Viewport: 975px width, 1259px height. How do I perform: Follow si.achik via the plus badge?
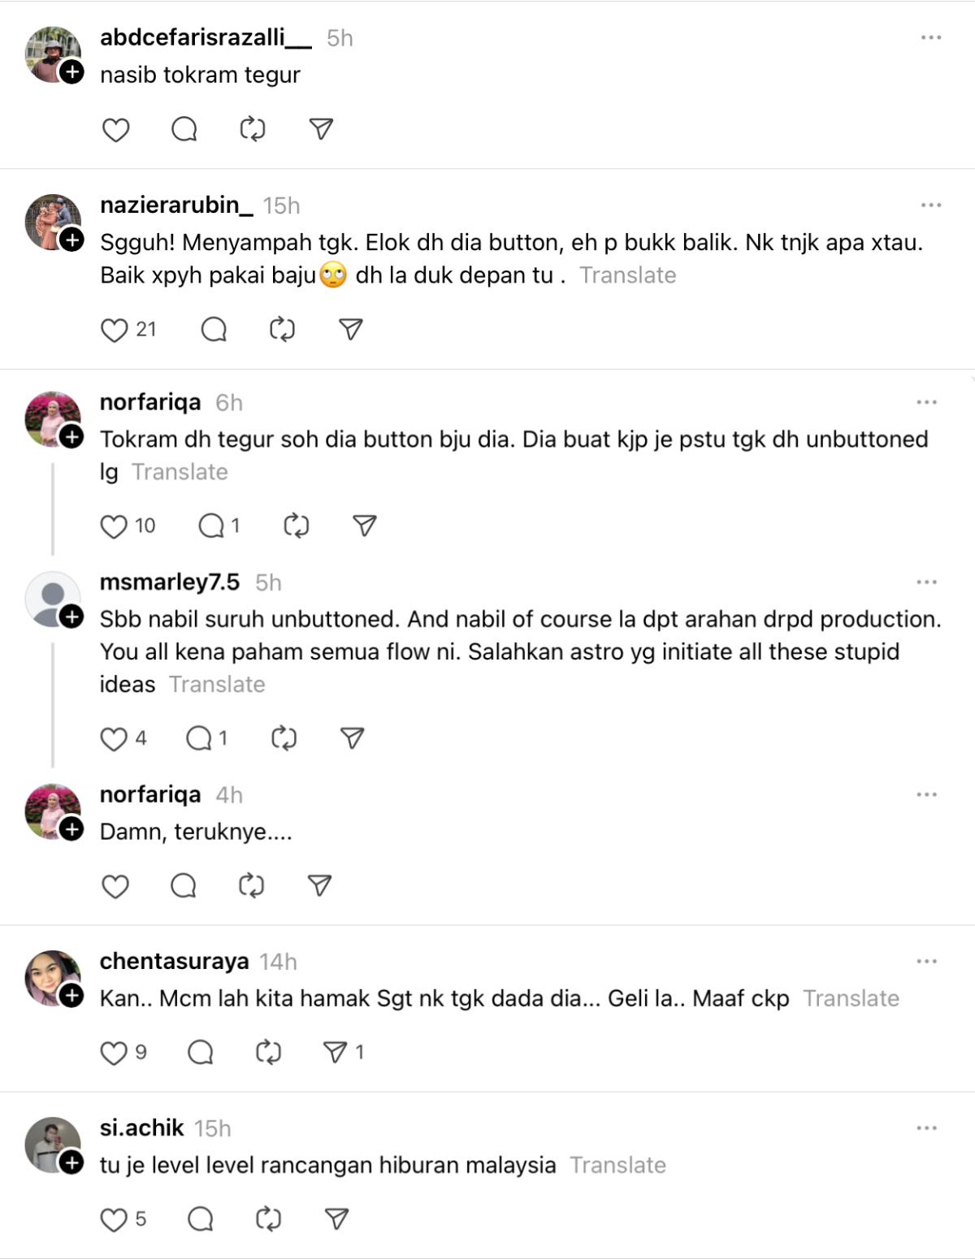click(71, 1162)
